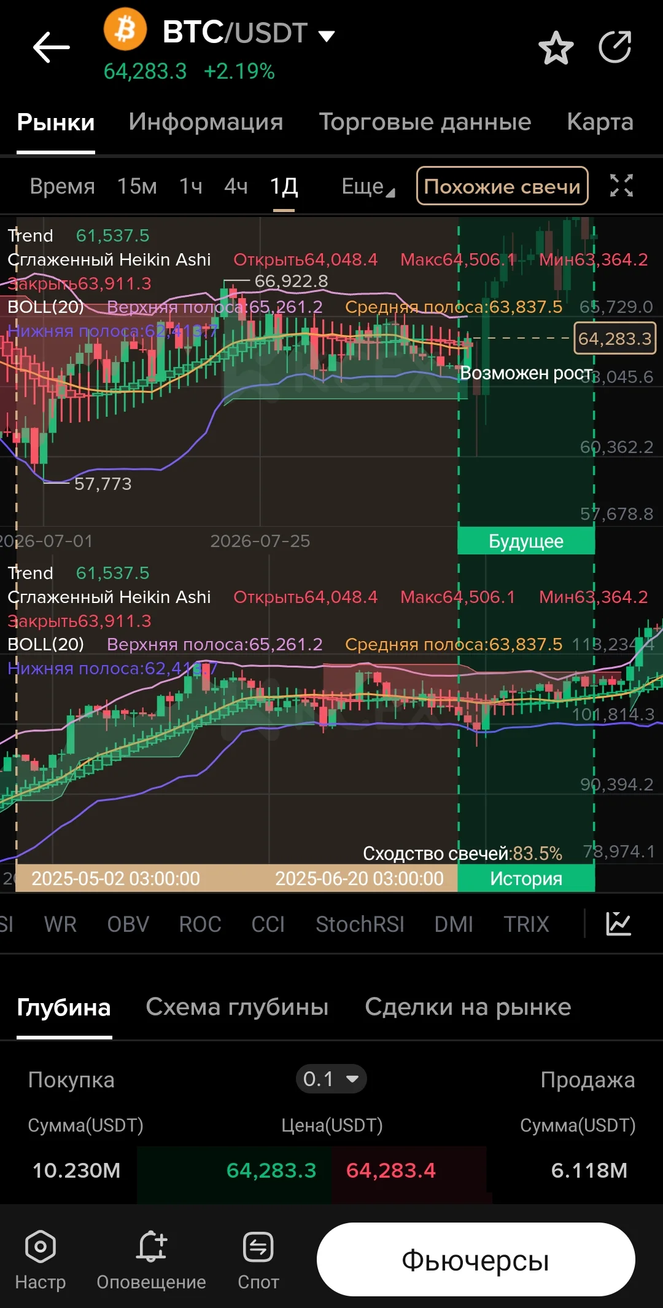Open Фьючерсы trading button
Image resolution: width=663 pixels, height=1308 pixels.
476,1259
